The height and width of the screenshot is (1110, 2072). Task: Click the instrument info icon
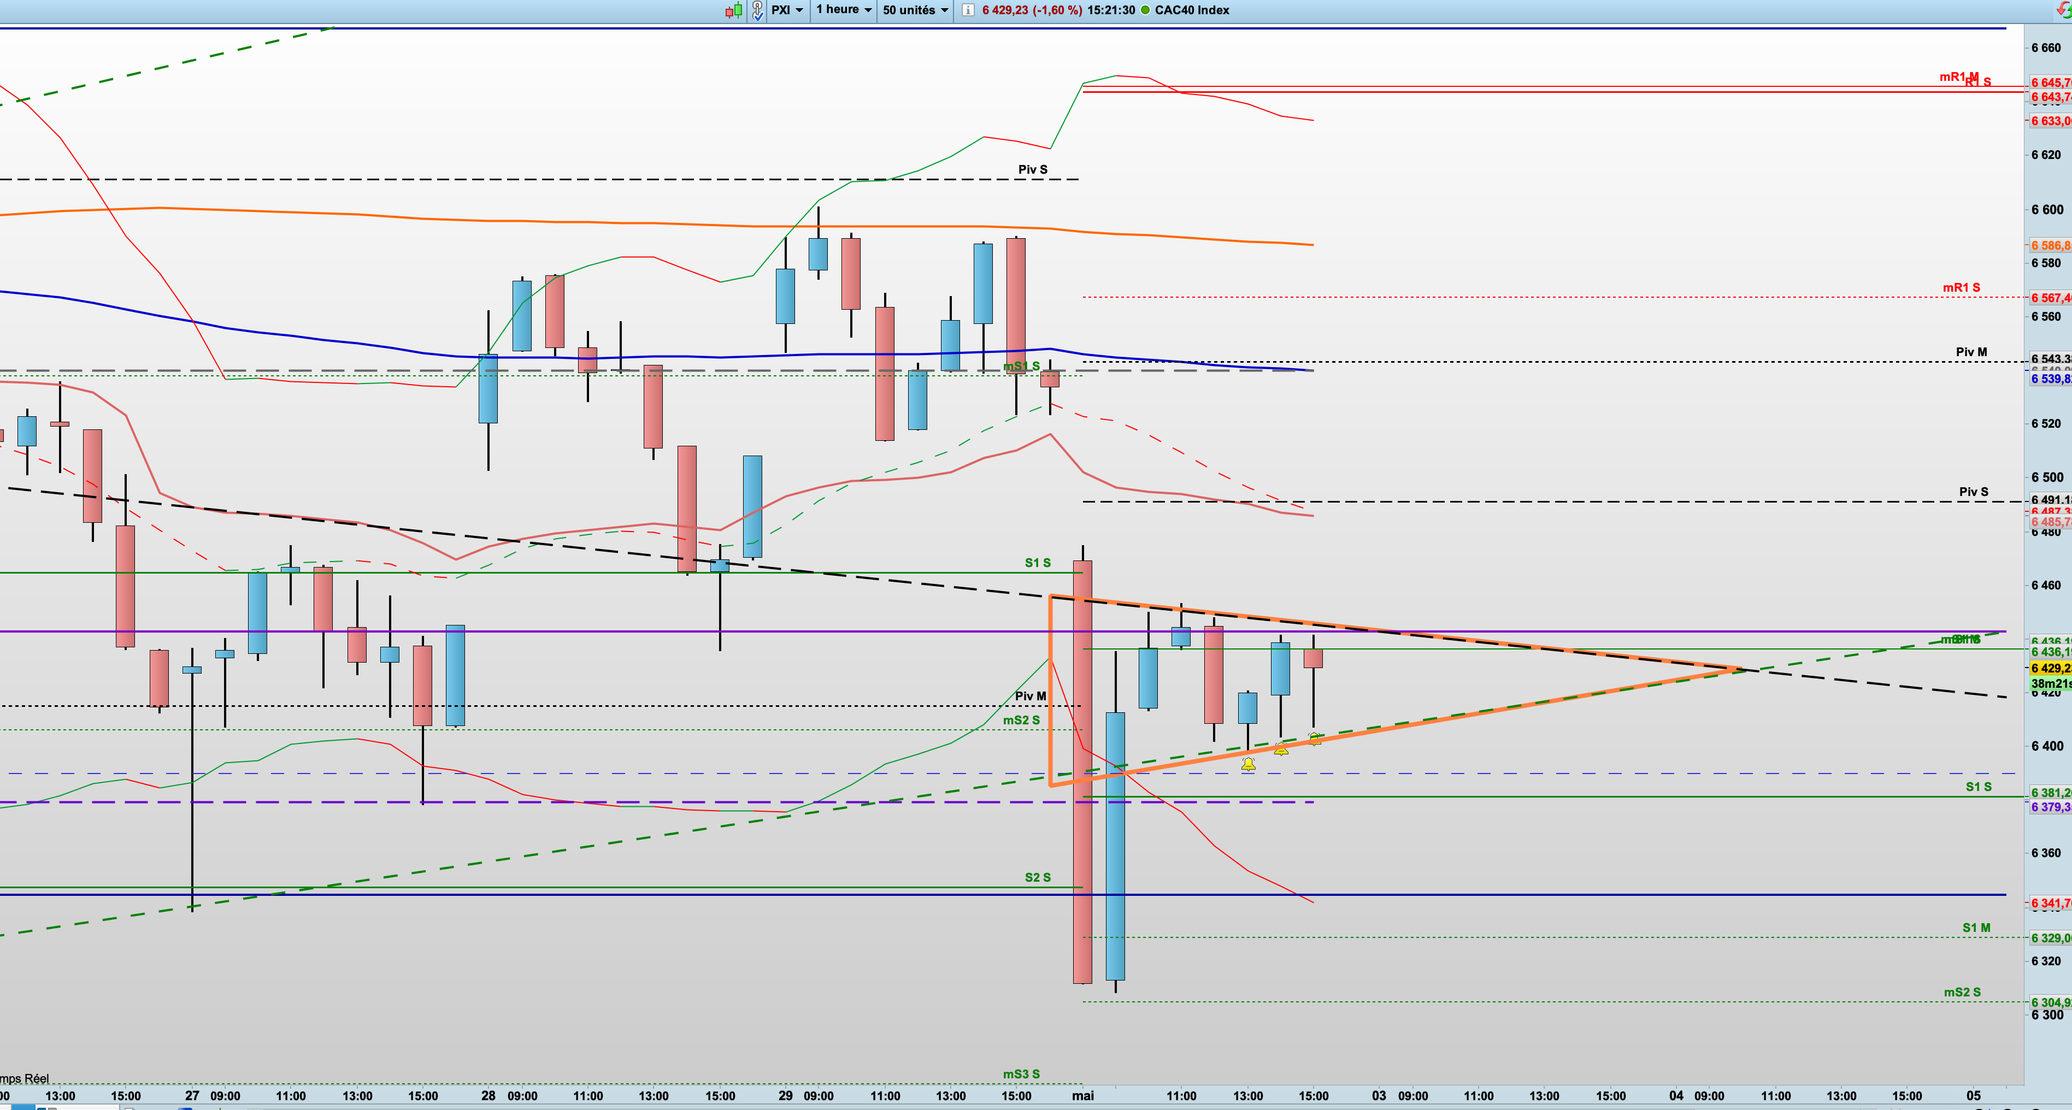(968, 10)
